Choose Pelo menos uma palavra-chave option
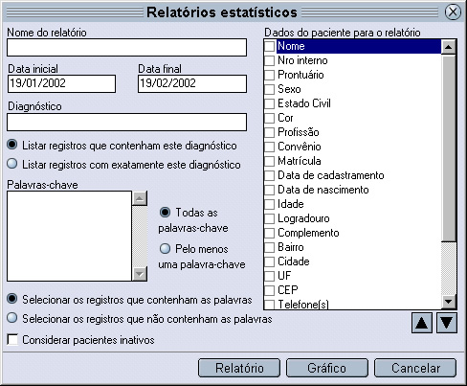 click(x=165, y=248)
